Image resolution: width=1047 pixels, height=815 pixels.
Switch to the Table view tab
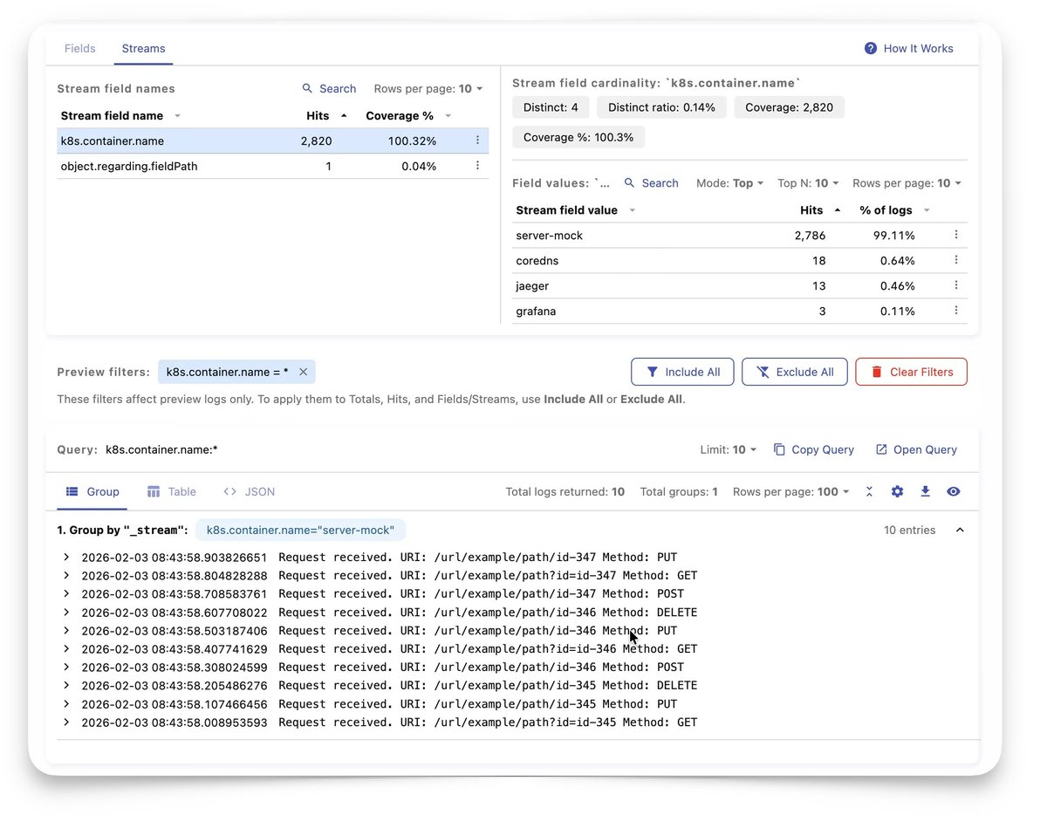(171, 491)
